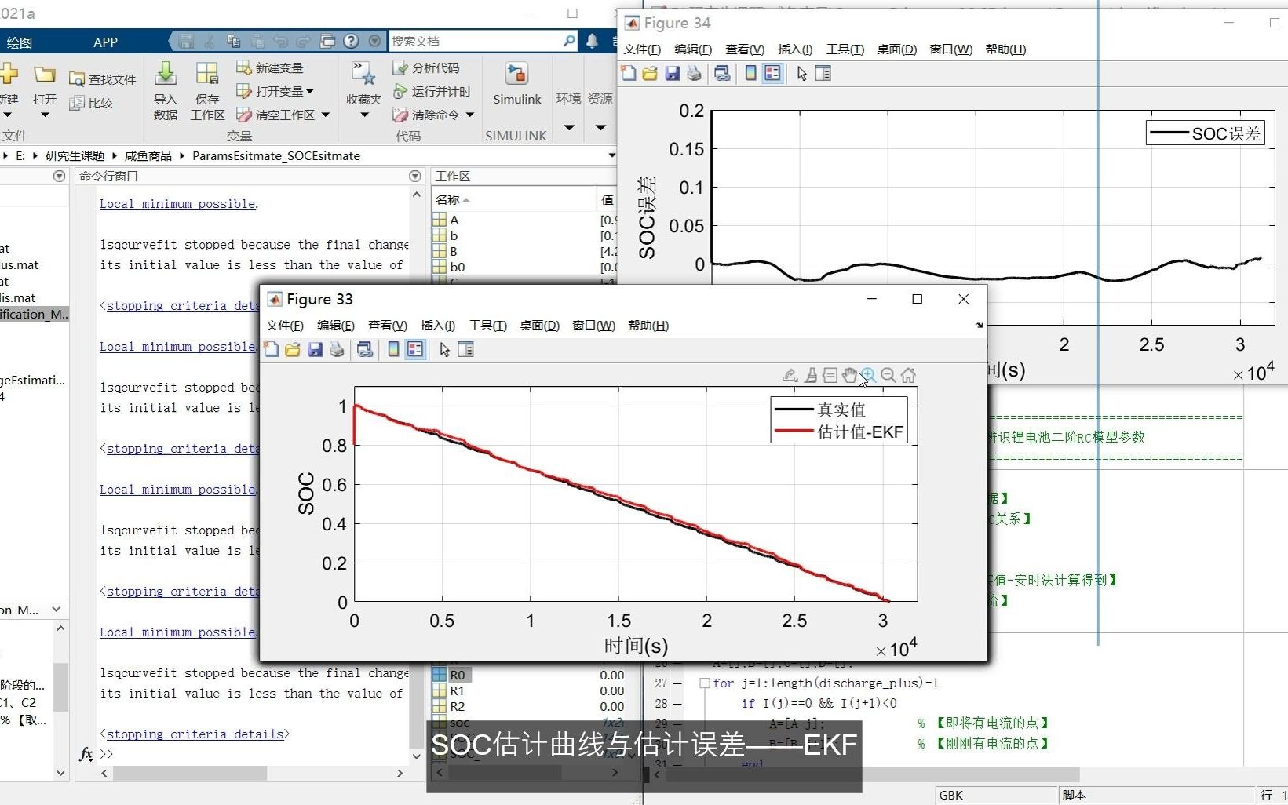Click Print icon in Figure 34 toolbar
1288x805 pixels.
(x=694, y=74)
